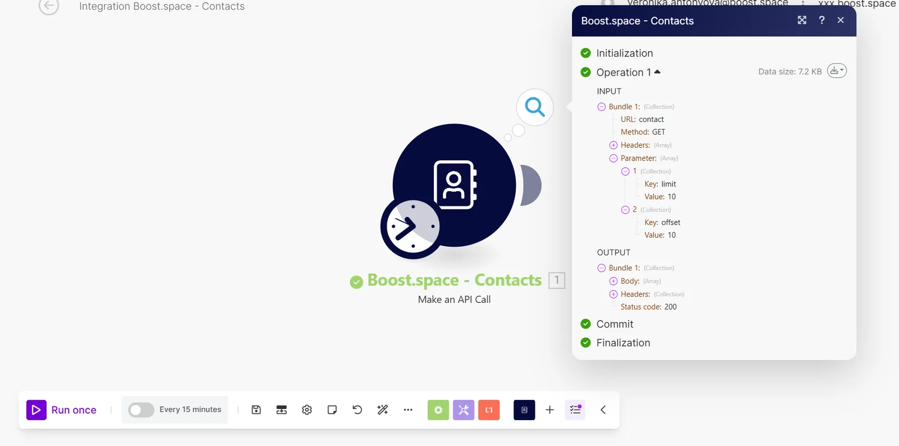The width and height of the screenshot is (899, 446).
Task: Click the Data size: 7.2 KB label
Action: [x=790, y=72]
